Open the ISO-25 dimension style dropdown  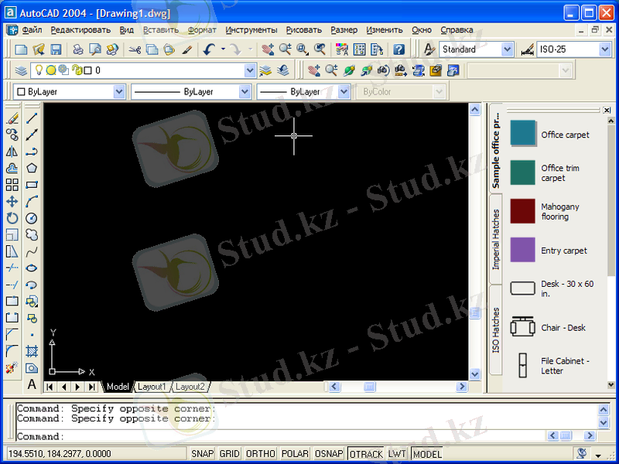click(606, 49)
